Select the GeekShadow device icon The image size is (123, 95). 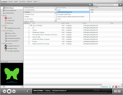click(4, 13)
